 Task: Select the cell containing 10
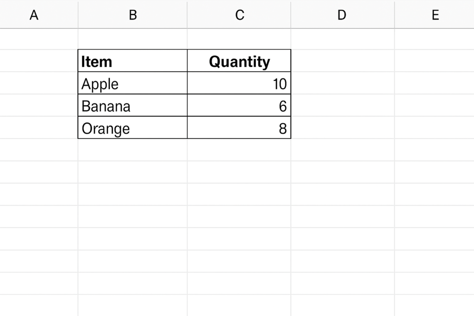pyautogui.click(x=239, y=83)
